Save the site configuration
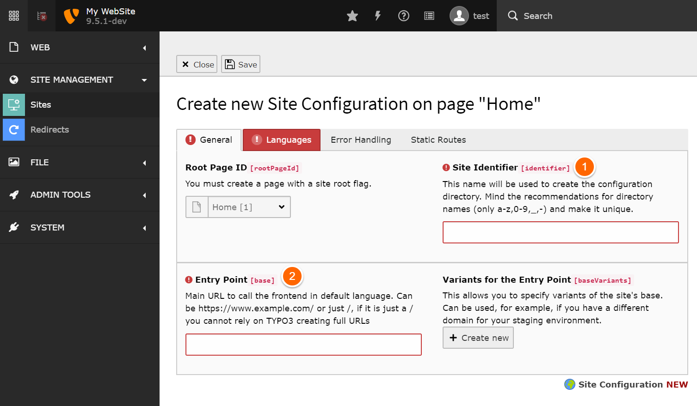Image resolution: width=697 pixels, height=406 pixels. [x=241, y=64]
